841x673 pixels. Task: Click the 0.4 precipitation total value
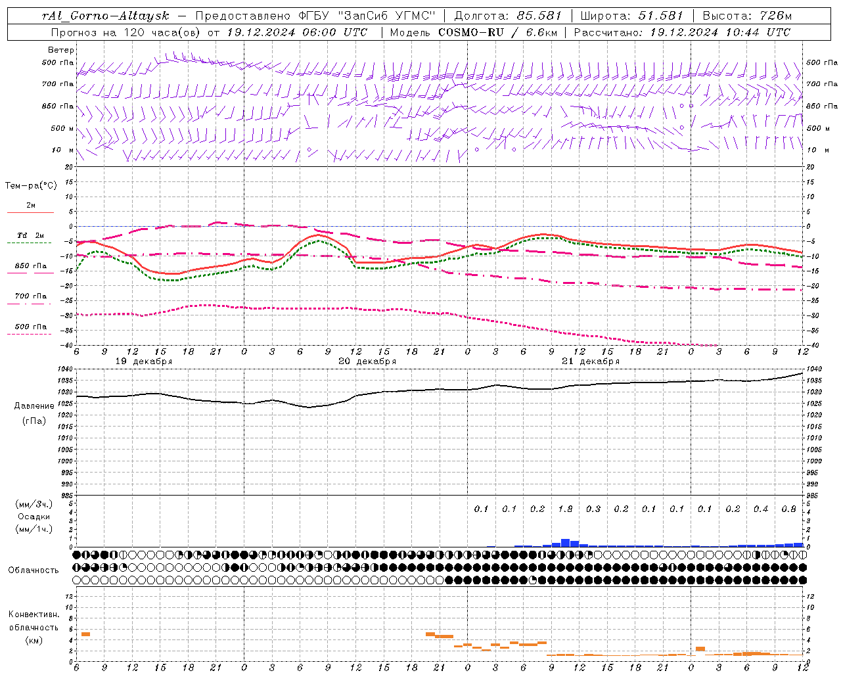click(x=761, y=509)
